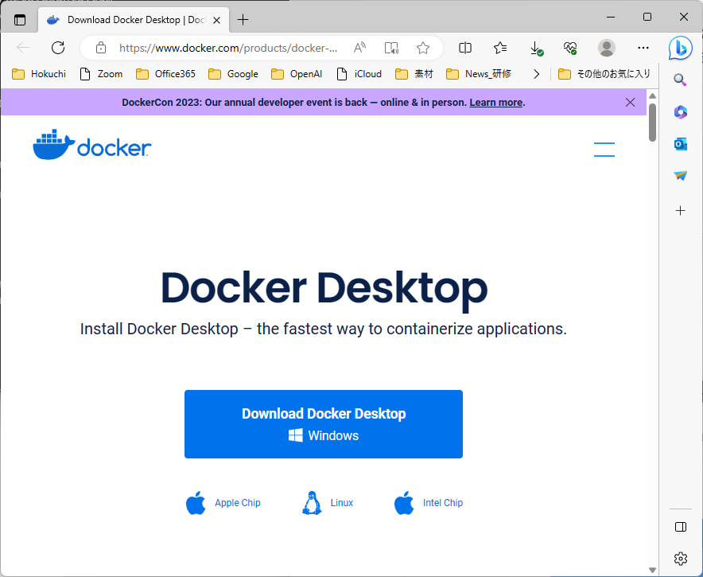Screen dimensions: 703x577
Task: Click the scrollbar down arrow
Action: (652, 570)
